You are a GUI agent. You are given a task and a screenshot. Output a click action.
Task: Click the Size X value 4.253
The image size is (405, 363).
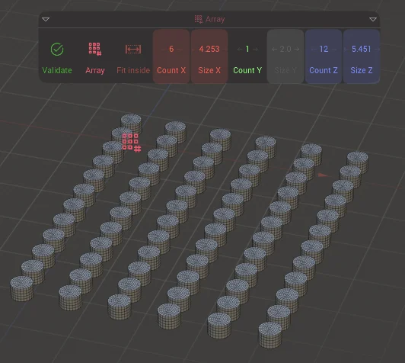209,49
